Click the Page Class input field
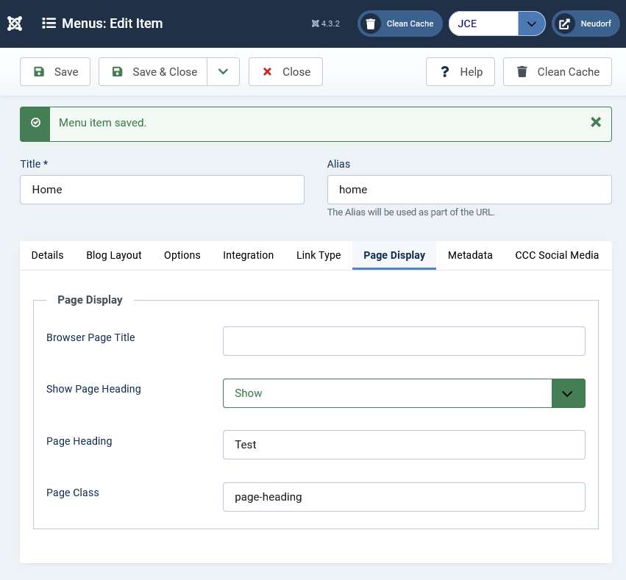This screenshot has width=626, height=580. pyautogui.click(x=404, y=497)
